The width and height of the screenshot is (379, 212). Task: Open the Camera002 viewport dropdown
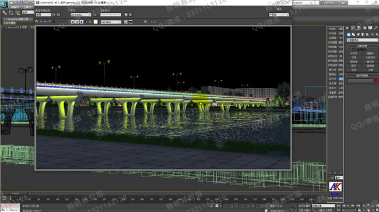tap(80, 15)
